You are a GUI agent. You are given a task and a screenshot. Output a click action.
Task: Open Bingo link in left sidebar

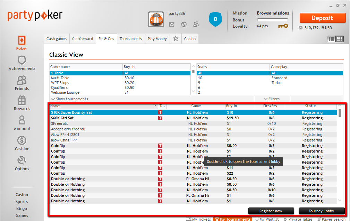point(22,209)
